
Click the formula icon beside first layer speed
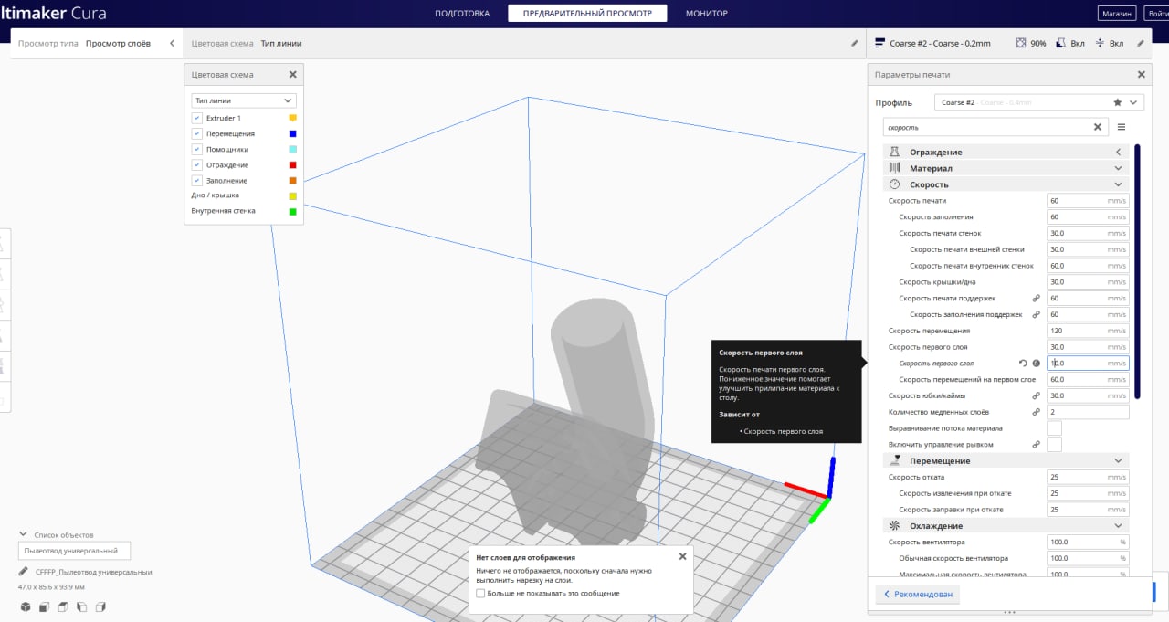pos(1037,364)
